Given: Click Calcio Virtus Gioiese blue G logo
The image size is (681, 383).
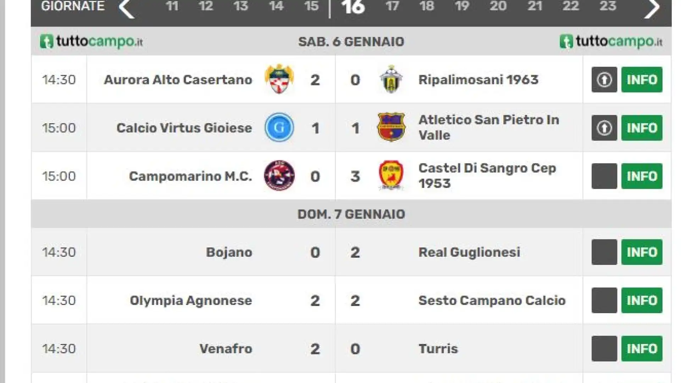Looking at the screenshot, I should 279,127.
